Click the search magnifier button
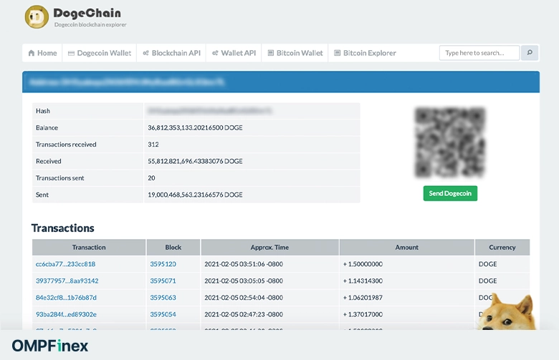The image size is (559, 360). click(x=530, y=53)
